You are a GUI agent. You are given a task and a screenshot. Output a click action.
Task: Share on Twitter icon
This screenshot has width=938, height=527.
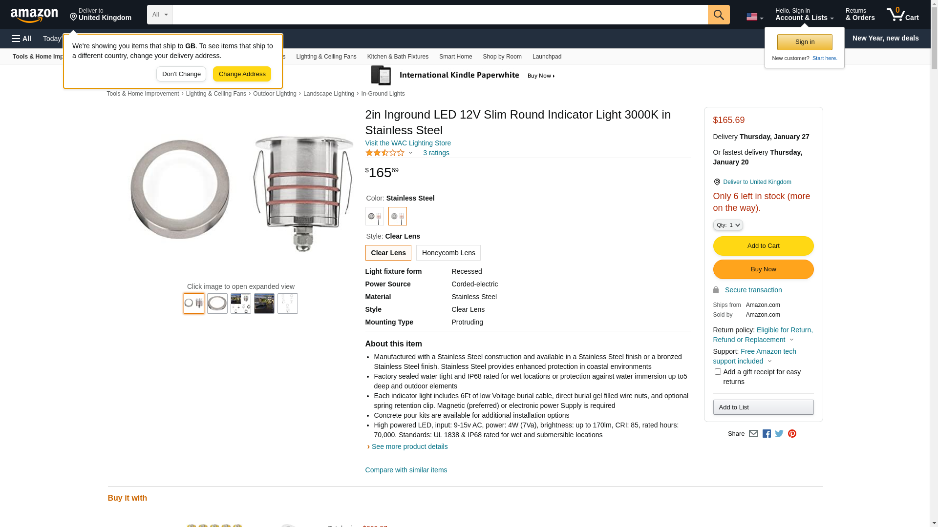tap(779, 434)
